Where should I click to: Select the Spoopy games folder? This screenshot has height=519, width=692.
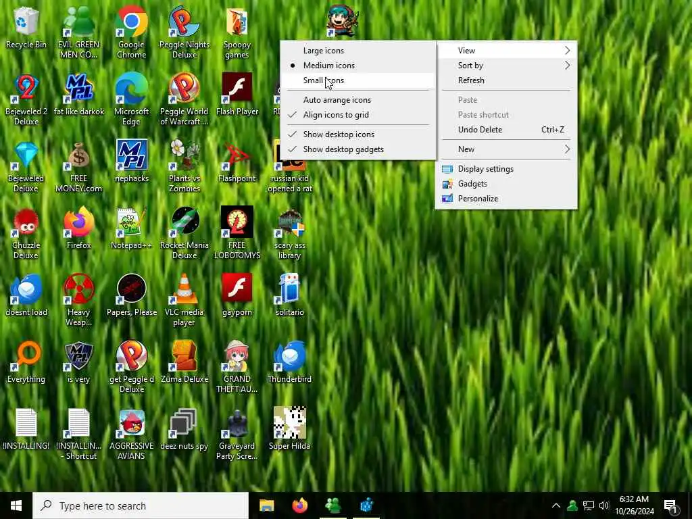pyautogui.click(x=237, y=32)
